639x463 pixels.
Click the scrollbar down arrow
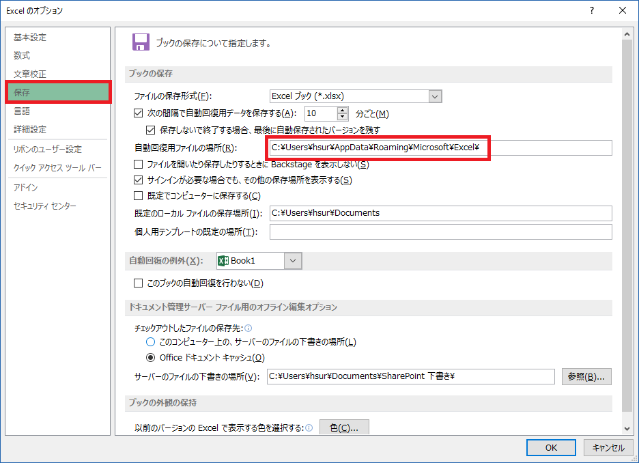click(x=627, y=427)
